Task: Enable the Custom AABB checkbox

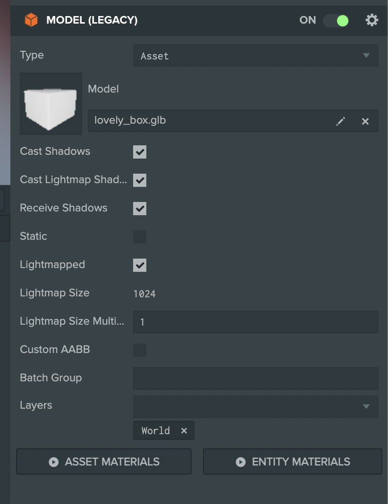Action: point(140,350)
